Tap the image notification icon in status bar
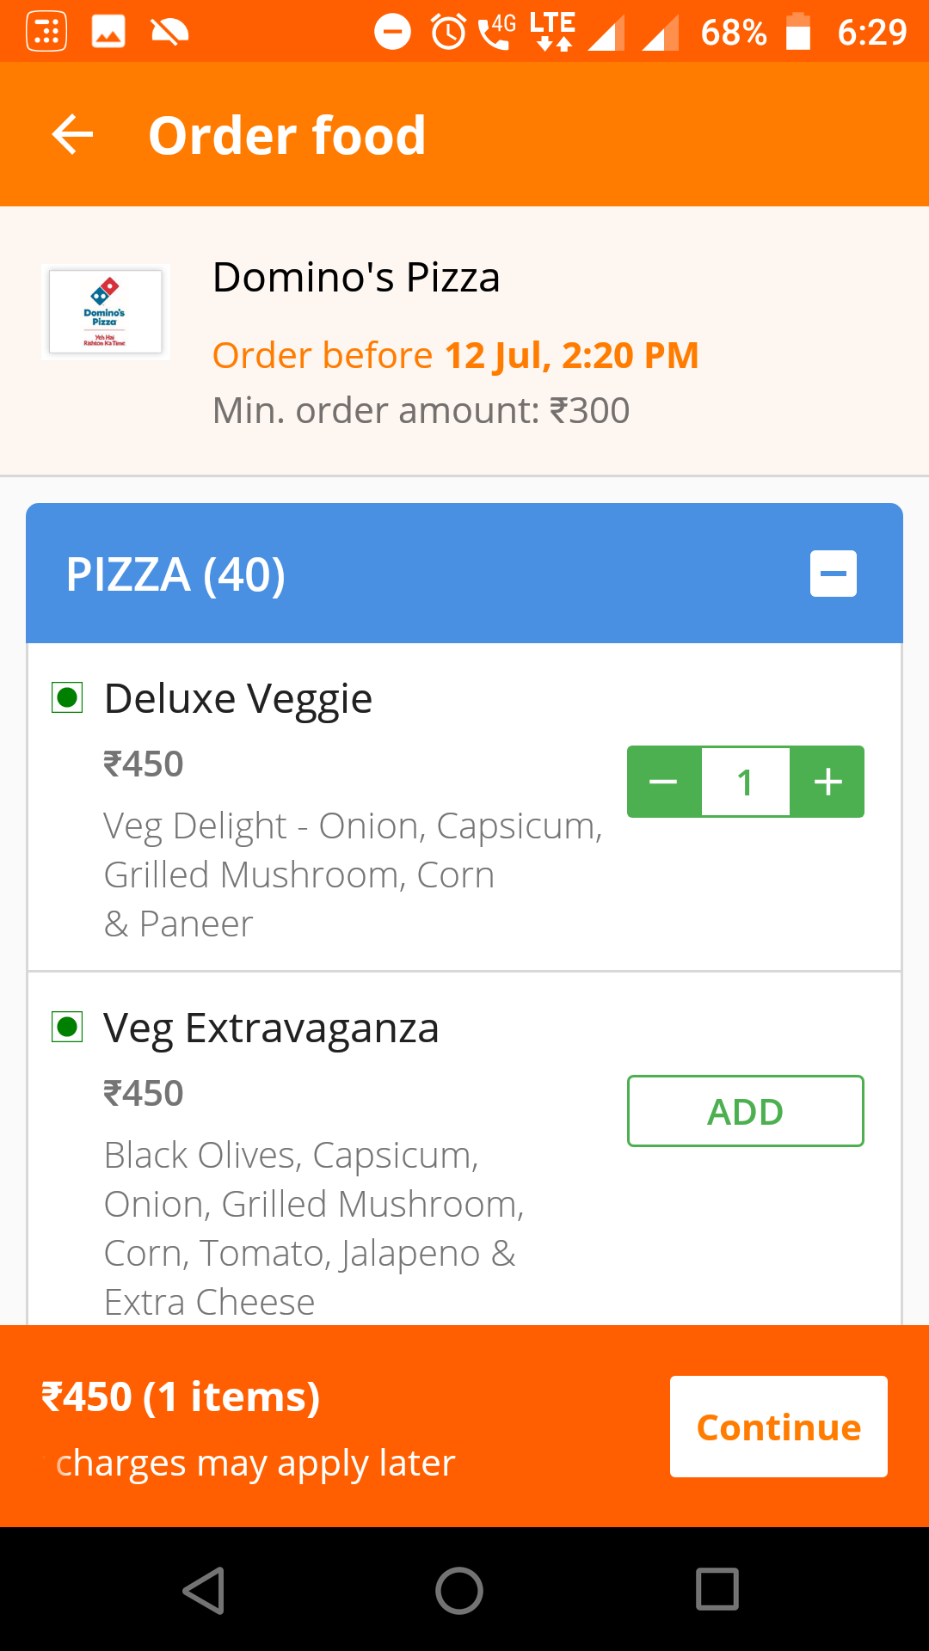 108,33
